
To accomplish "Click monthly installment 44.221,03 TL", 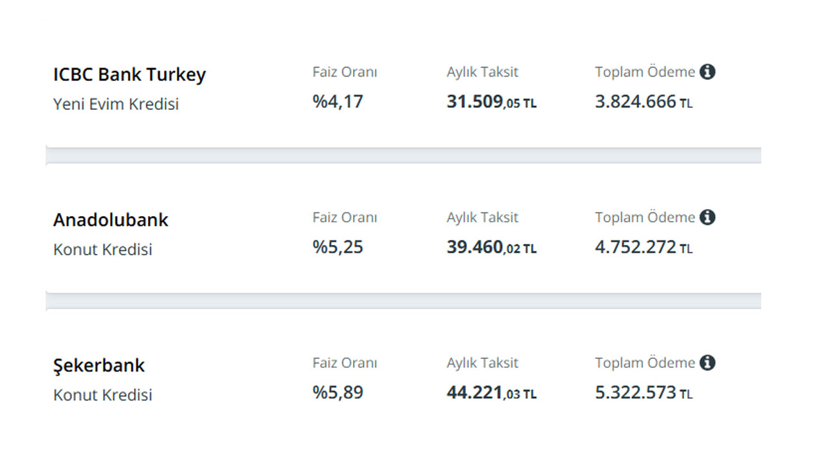I will (492, 393).
